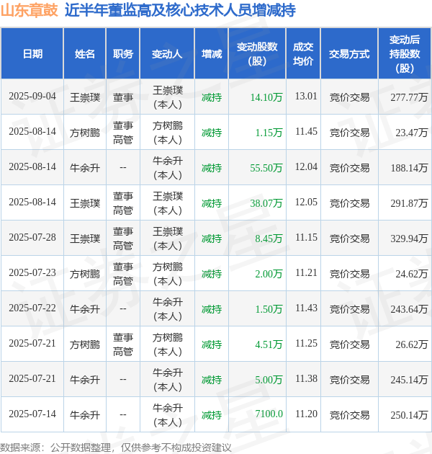Click the average price 11.45
The image size is (432, 454).
(306, 131)
